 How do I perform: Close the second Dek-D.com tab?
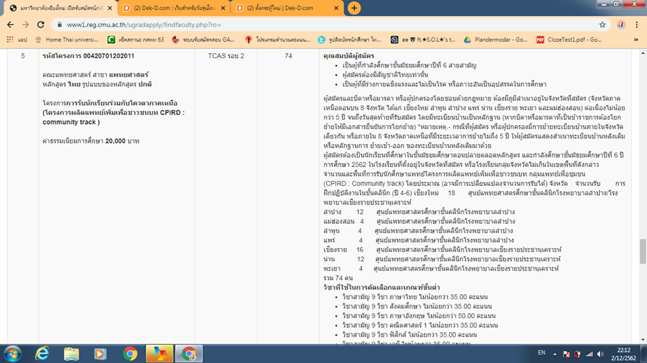pos(223,8)
